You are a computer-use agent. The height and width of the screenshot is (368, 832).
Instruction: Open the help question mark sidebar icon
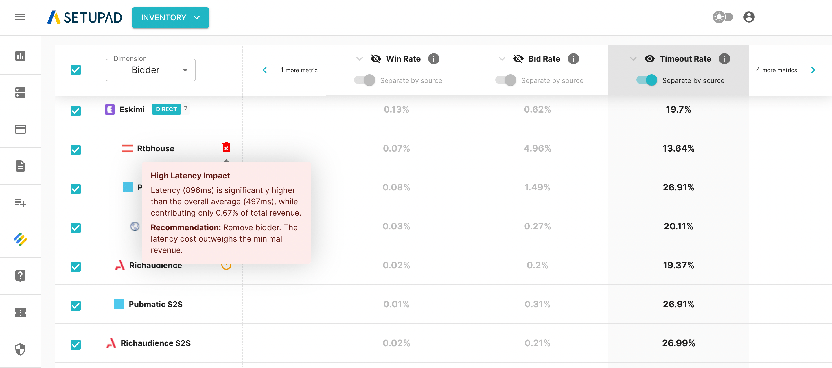[x=20, y=276]
